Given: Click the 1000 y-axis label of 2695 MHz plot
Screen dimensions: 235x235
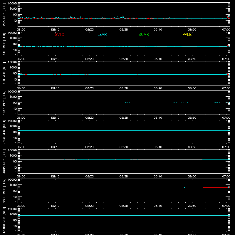Looking at the screenshot, I should (x=13, y=126).
